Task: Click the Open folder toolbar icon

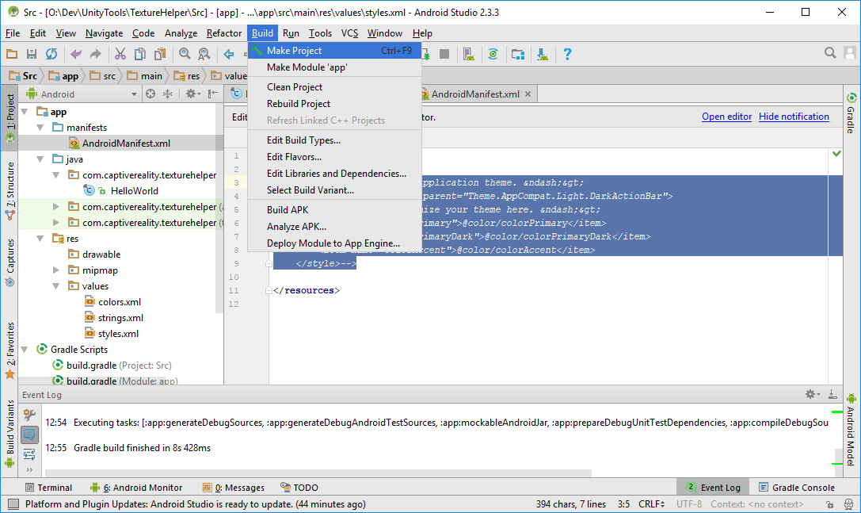Action: click(12, 54)
